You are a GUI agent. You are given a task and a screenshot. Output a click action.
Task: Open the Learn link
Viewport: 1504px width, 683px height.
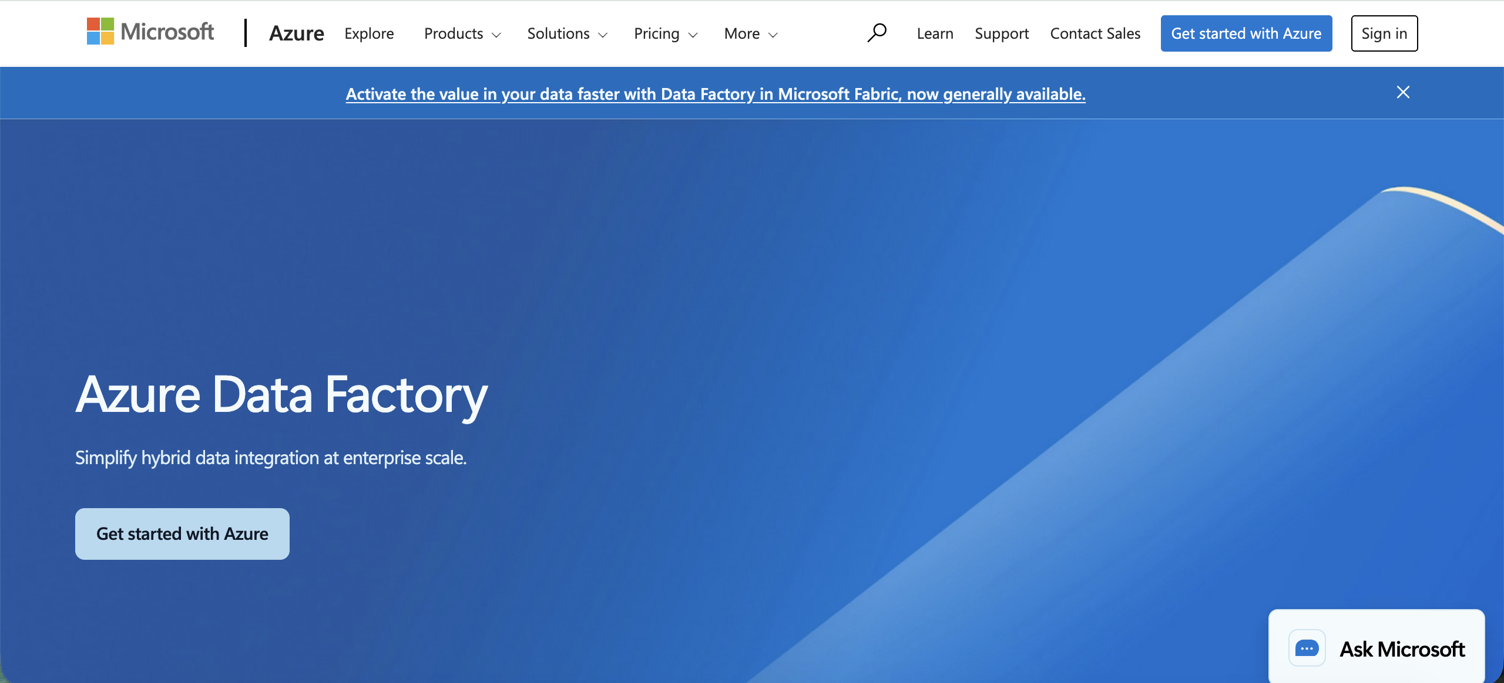point(935,33)
